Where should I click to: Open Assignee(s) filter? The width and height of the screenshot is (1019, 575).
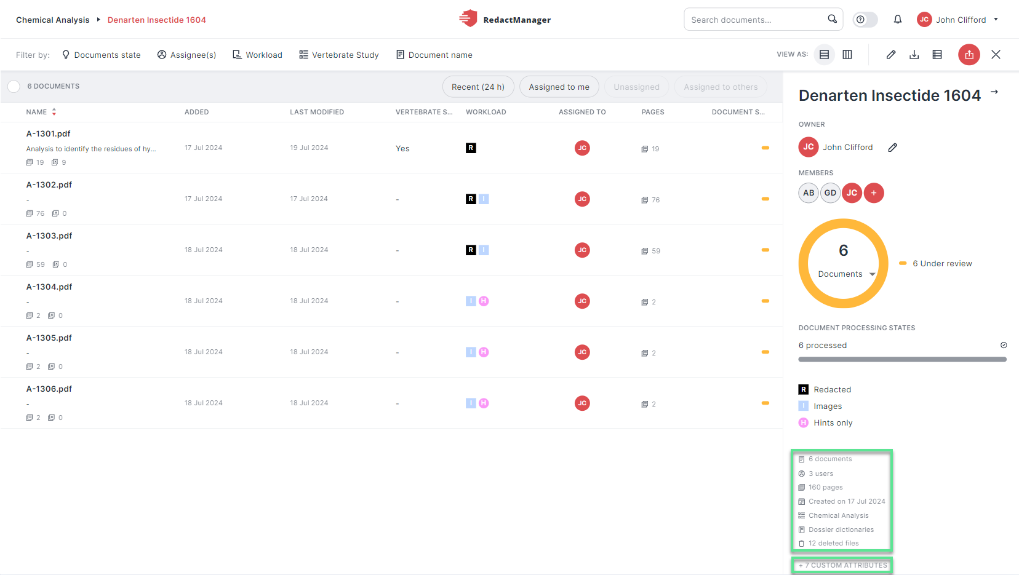[187, 55]
